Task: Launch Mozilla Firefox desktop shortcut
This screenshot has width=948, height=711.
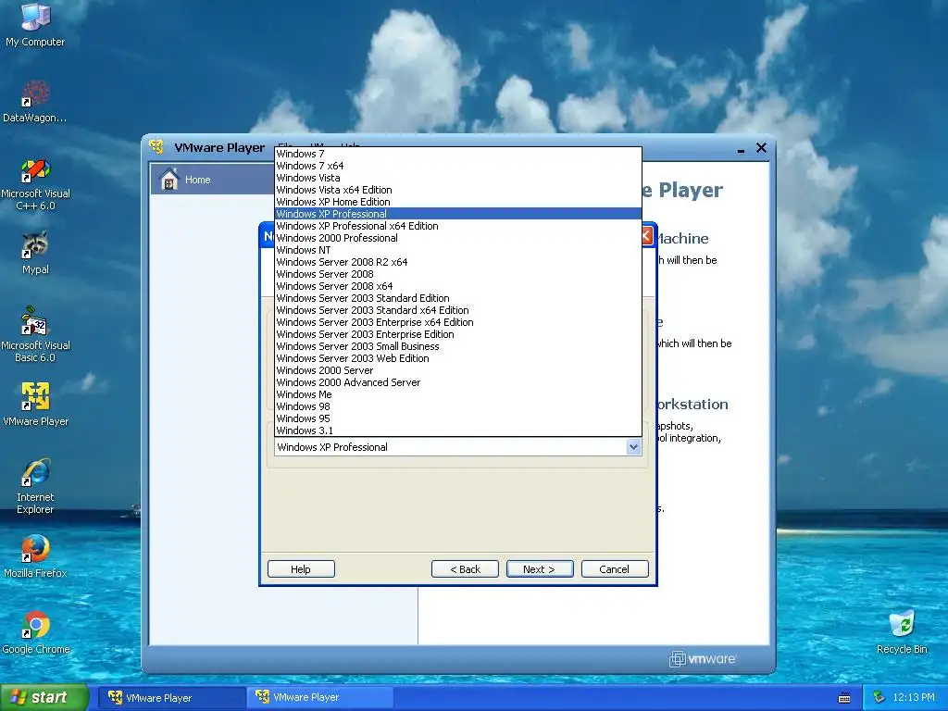Action: coord(35,556)
